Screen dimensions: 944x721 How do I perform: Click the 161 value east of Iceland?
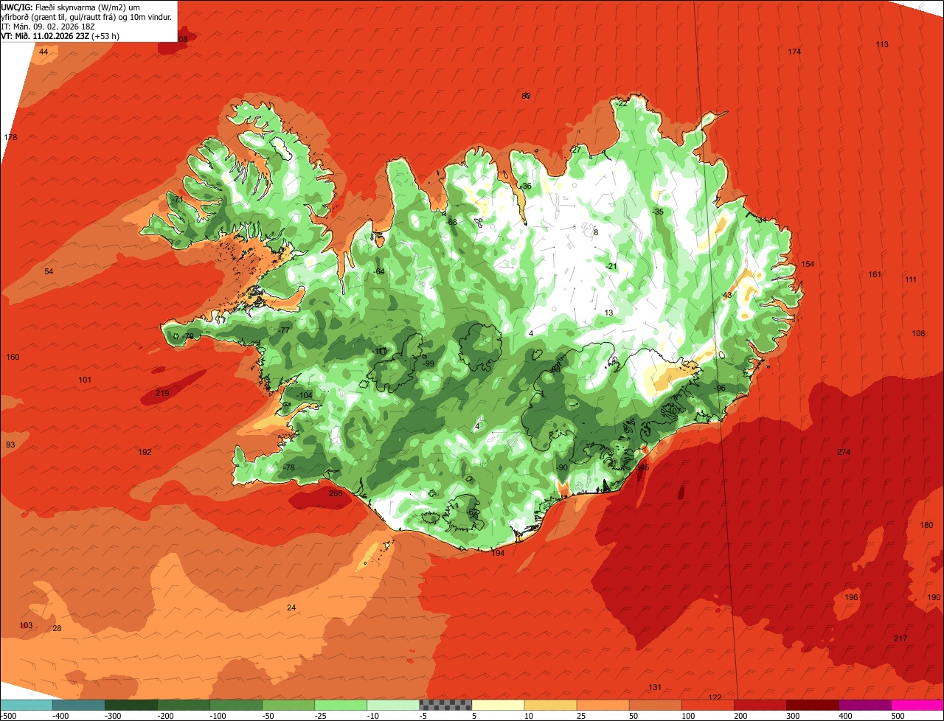(875, 274)
